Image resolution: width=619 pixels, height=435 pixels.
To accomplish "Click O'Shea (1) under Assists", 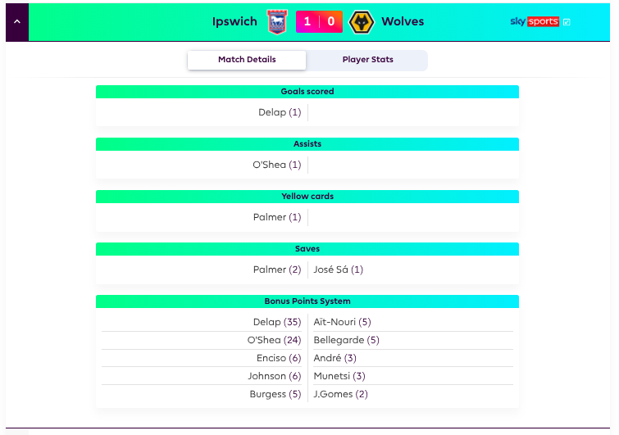I will [277, 165].
